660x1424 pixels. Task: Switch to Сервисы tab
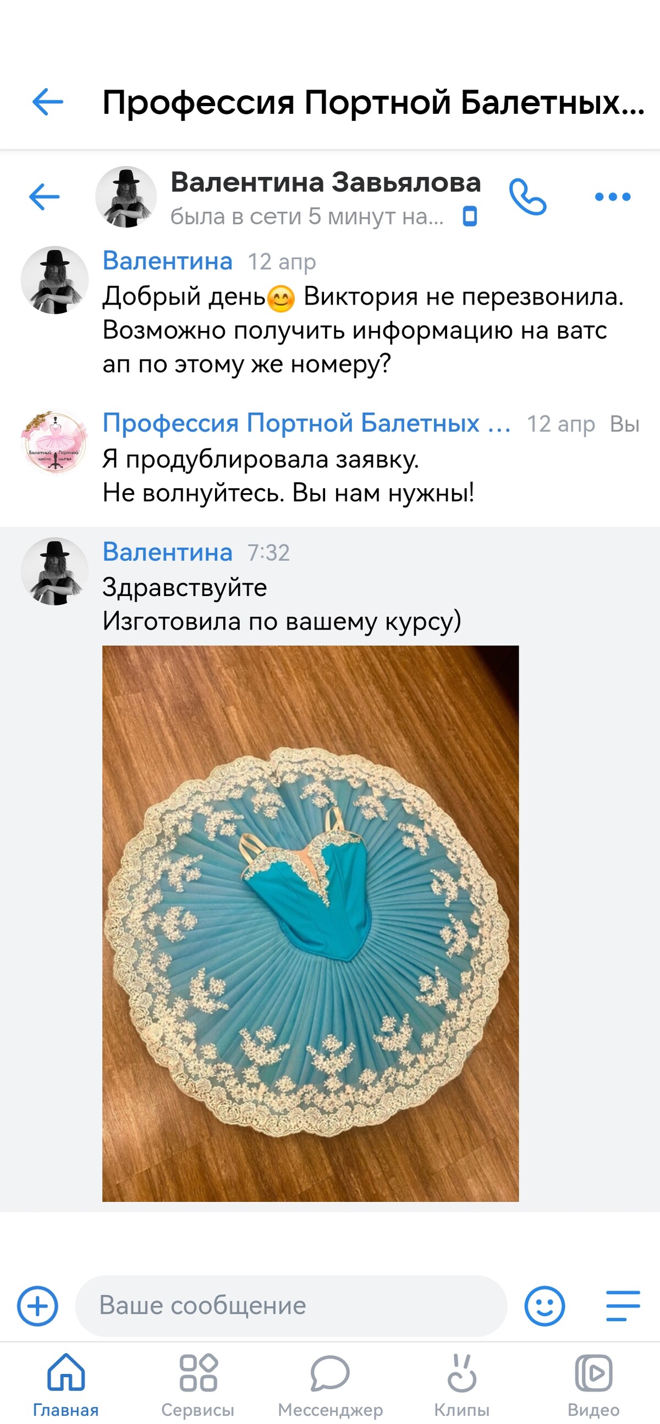click(198, 1386)
